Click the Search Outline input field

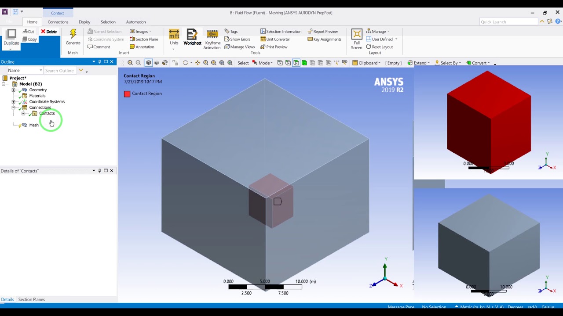tap(60, 70)
